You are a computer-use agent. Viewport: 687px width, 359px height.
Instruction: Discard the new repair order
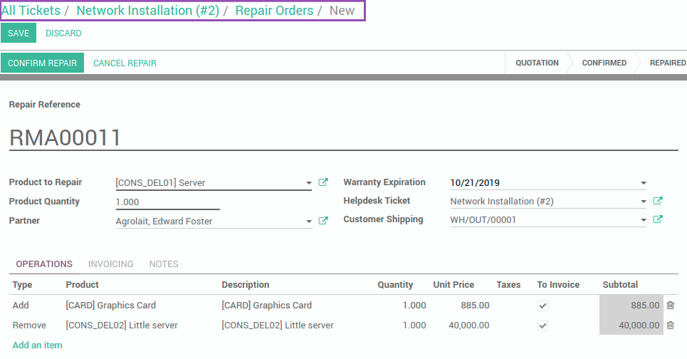click(x=63, y=33)
